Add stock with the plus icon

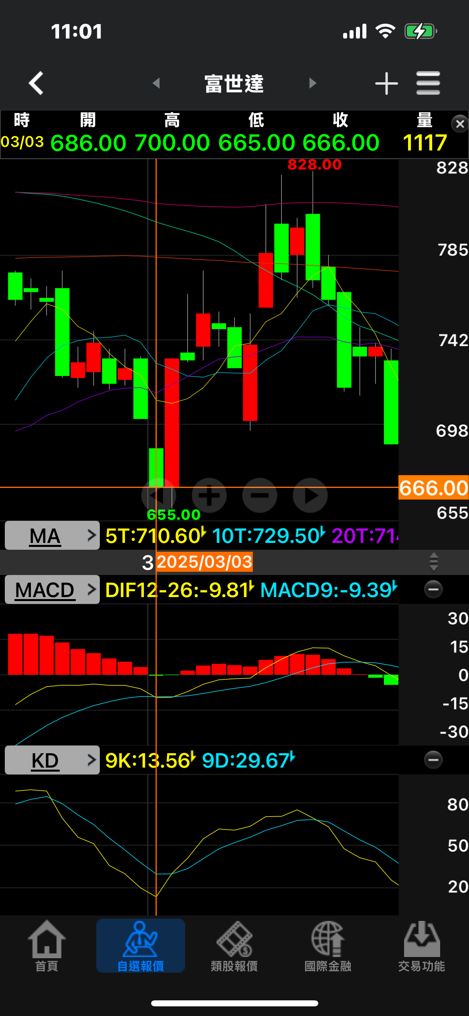coord(386,83)
